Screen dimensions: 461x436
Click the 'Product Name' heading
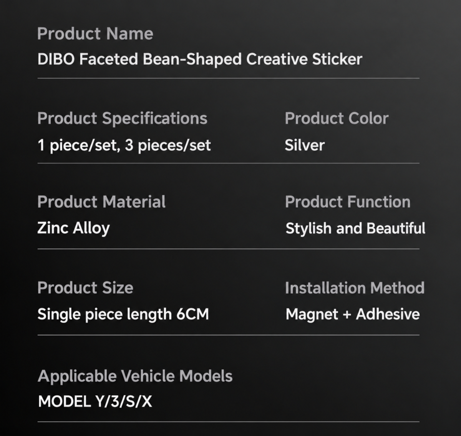pyautogui.click(x=95, y=34)
